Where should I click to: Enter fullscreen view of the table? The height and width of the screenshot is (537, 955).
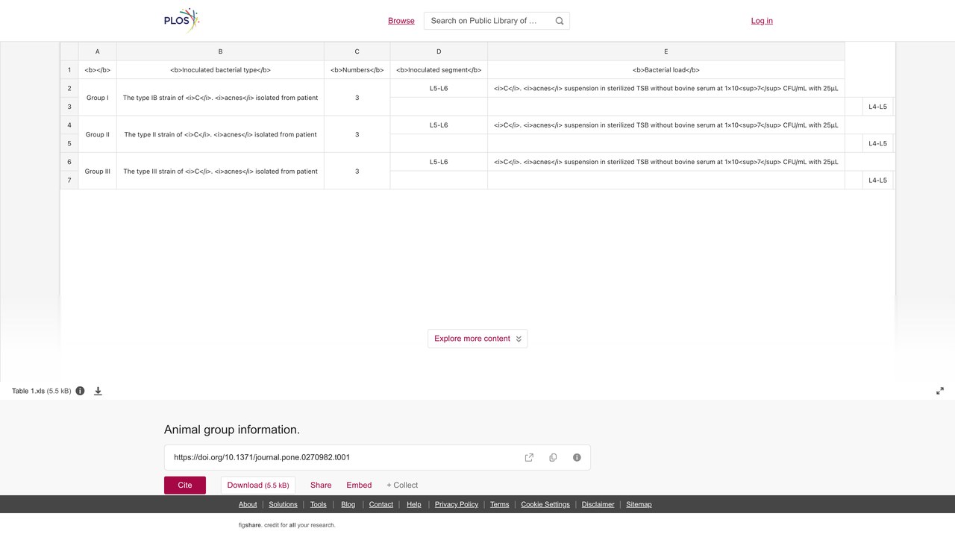pos(940,391)
